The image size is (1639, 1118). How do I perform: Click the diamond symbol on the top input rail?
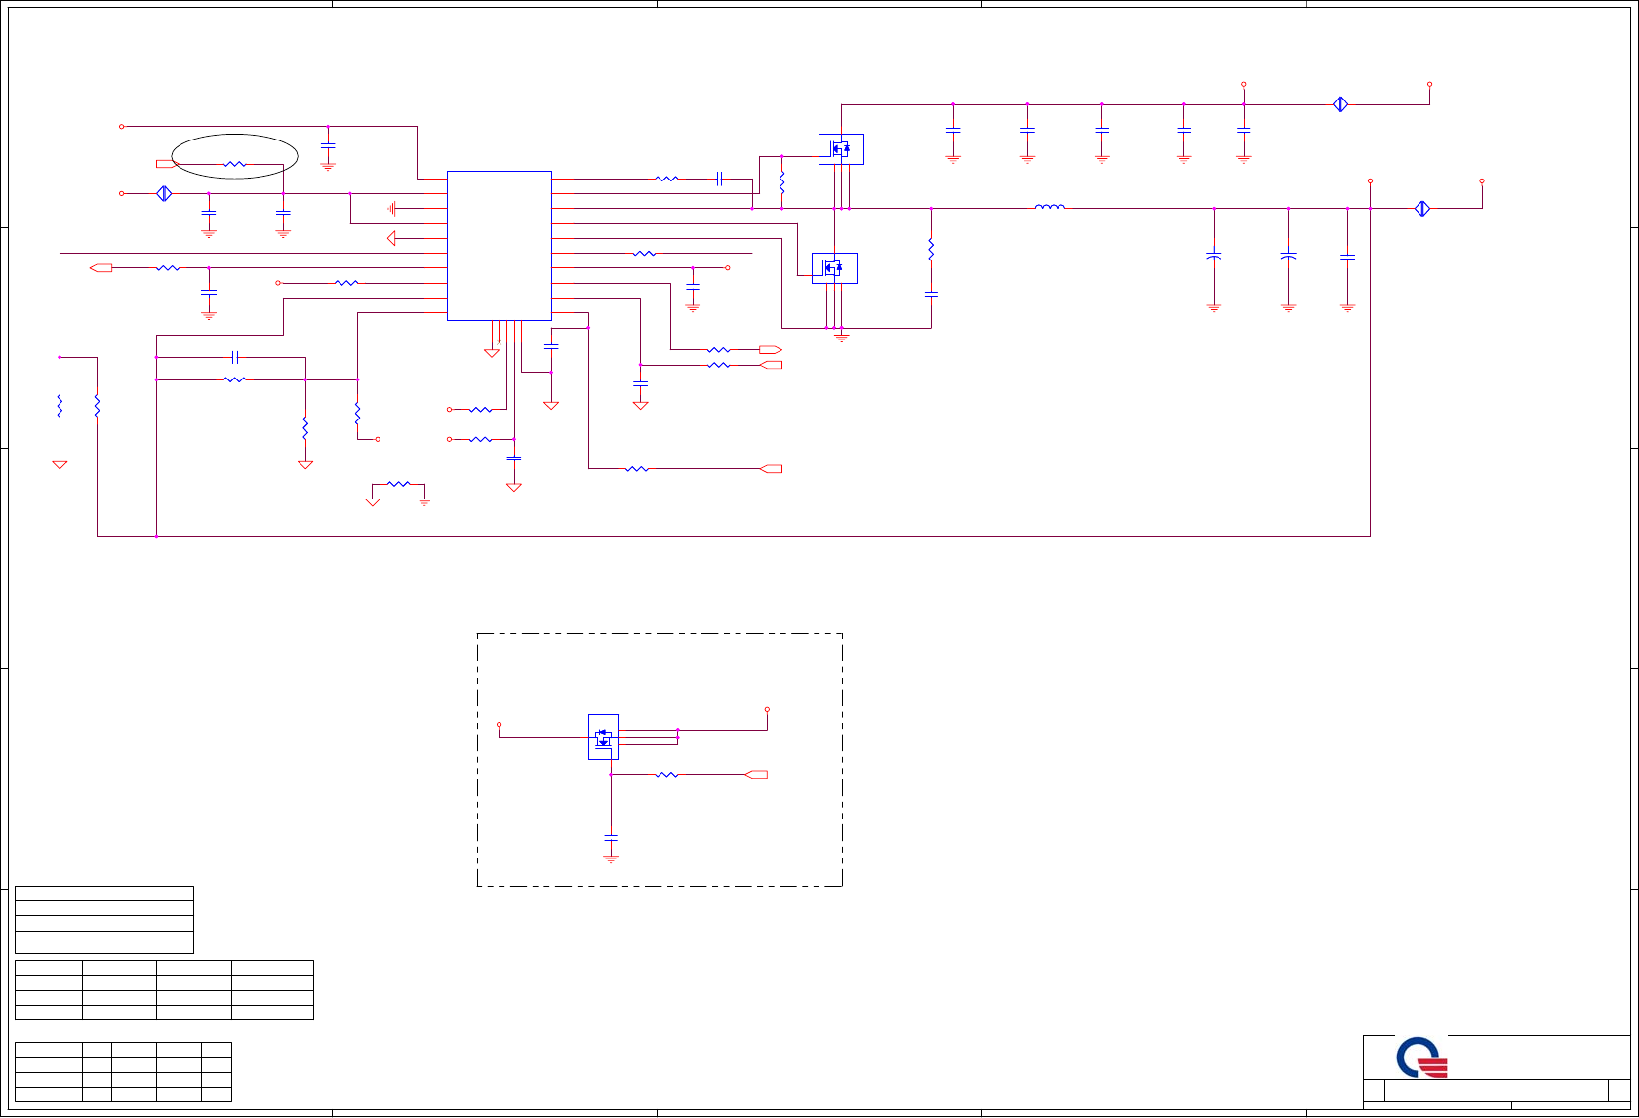pos(1340,104)
